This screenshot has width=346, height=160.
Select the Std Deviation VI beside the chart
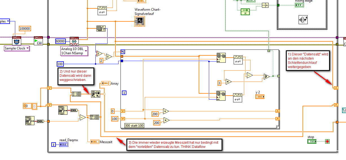[102, 10]
